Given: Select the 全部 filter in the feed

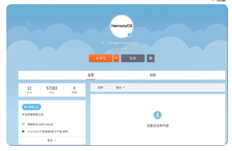Looking at the screenshot, I should pos(100,88).
